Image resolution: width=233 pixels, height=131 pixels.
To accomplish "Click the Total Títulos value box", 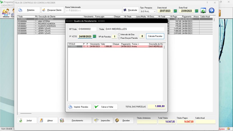I will click(x=166, y=122).
